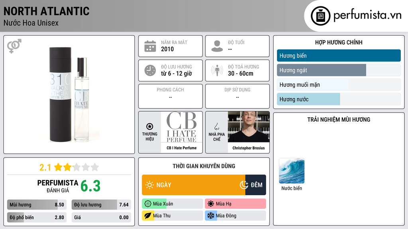The image size is (408, 229).
Task: Click the release year value 2010
Action: (x=167, y=49)
